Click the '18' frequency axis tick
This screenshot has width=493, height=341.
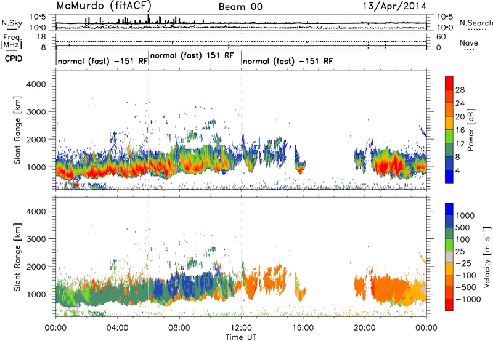(x=41, y=37)
